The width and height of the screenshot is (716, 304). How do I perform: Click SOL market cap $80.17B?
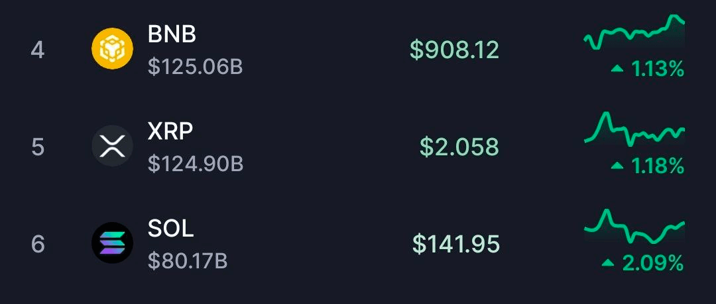(x=188, y=260)
